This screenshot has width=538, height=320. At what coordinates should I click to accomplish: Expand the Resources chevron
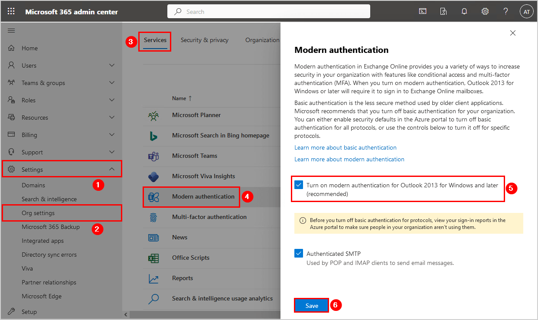(x=112, y=118)
